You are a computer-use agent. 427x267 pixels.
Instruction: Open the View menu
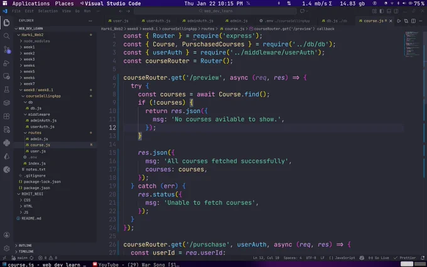point(67,11)
